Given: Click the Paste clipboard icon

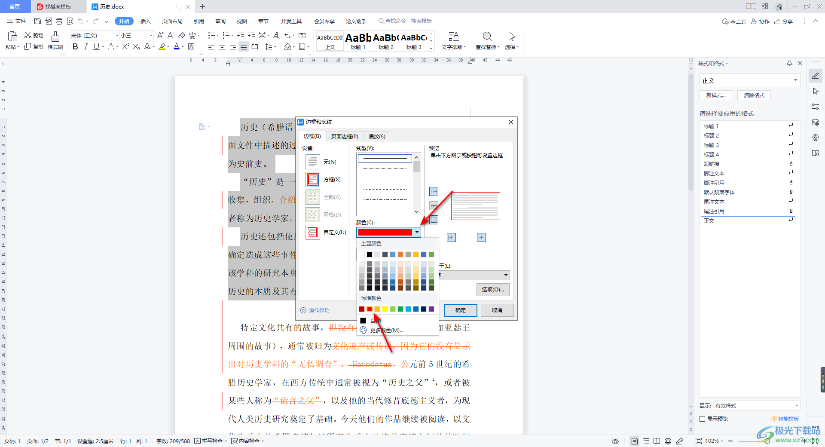Looking at the screenshot, I should pos(12,37).
